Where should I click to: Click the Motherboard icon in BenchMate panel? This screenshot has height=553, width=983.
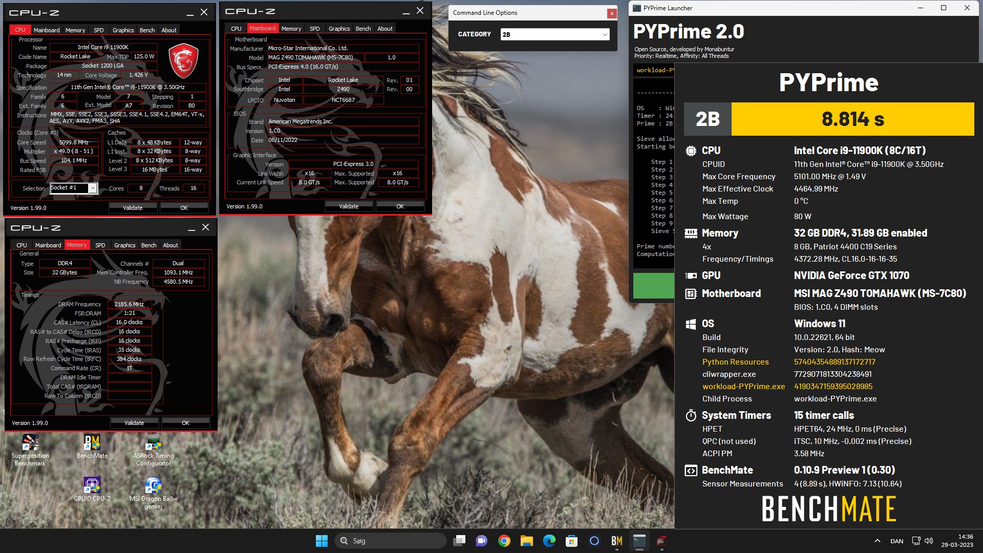coord(691,293)
